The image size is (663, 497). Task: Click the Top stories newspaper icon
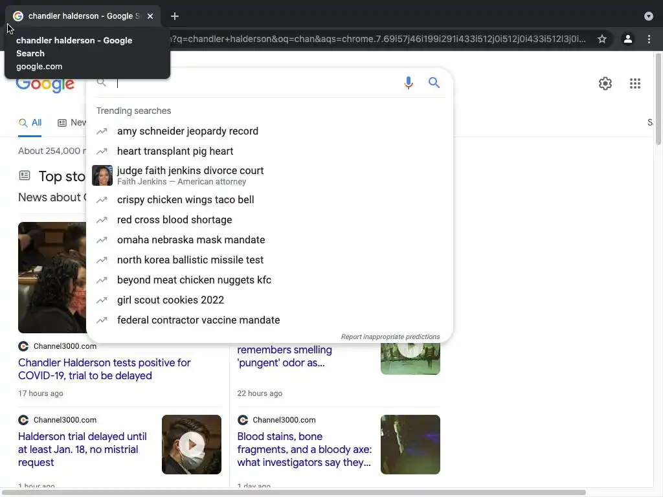[x=25, y=175]
